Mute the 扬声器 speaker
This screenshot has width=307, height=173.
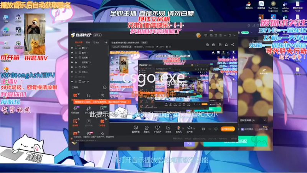click(x=189, y=129)
